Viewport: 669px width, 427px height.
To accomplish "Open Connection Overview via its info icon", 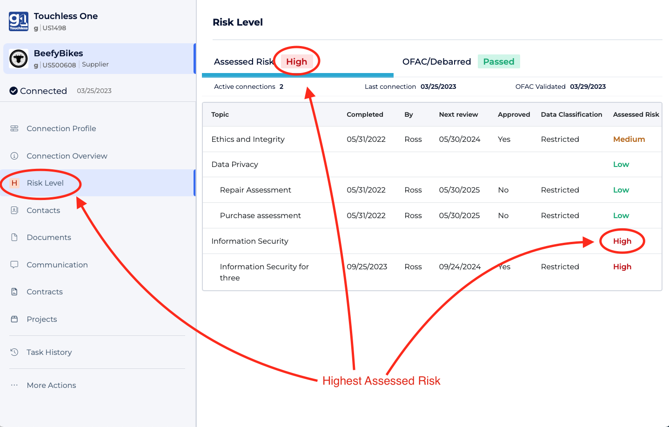I will [x=14, y=156].
